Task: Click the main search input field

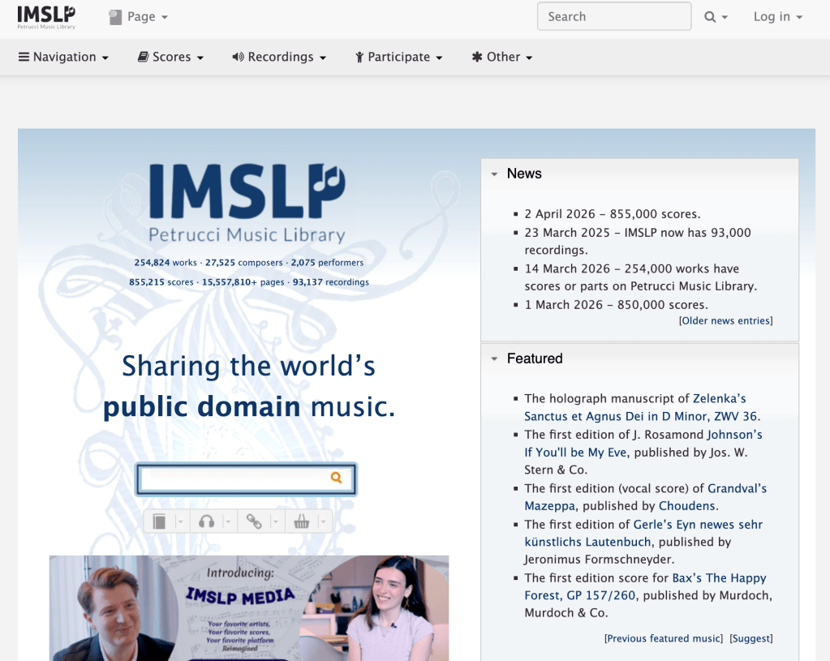Action: 235,479
